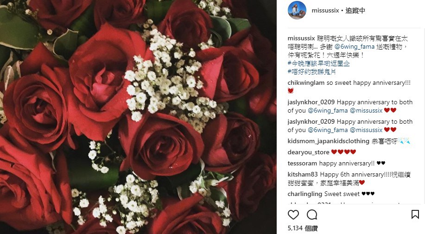Open missussix username at caption start
The height and width of the screenshot is (234, 425).
point(301,38)
